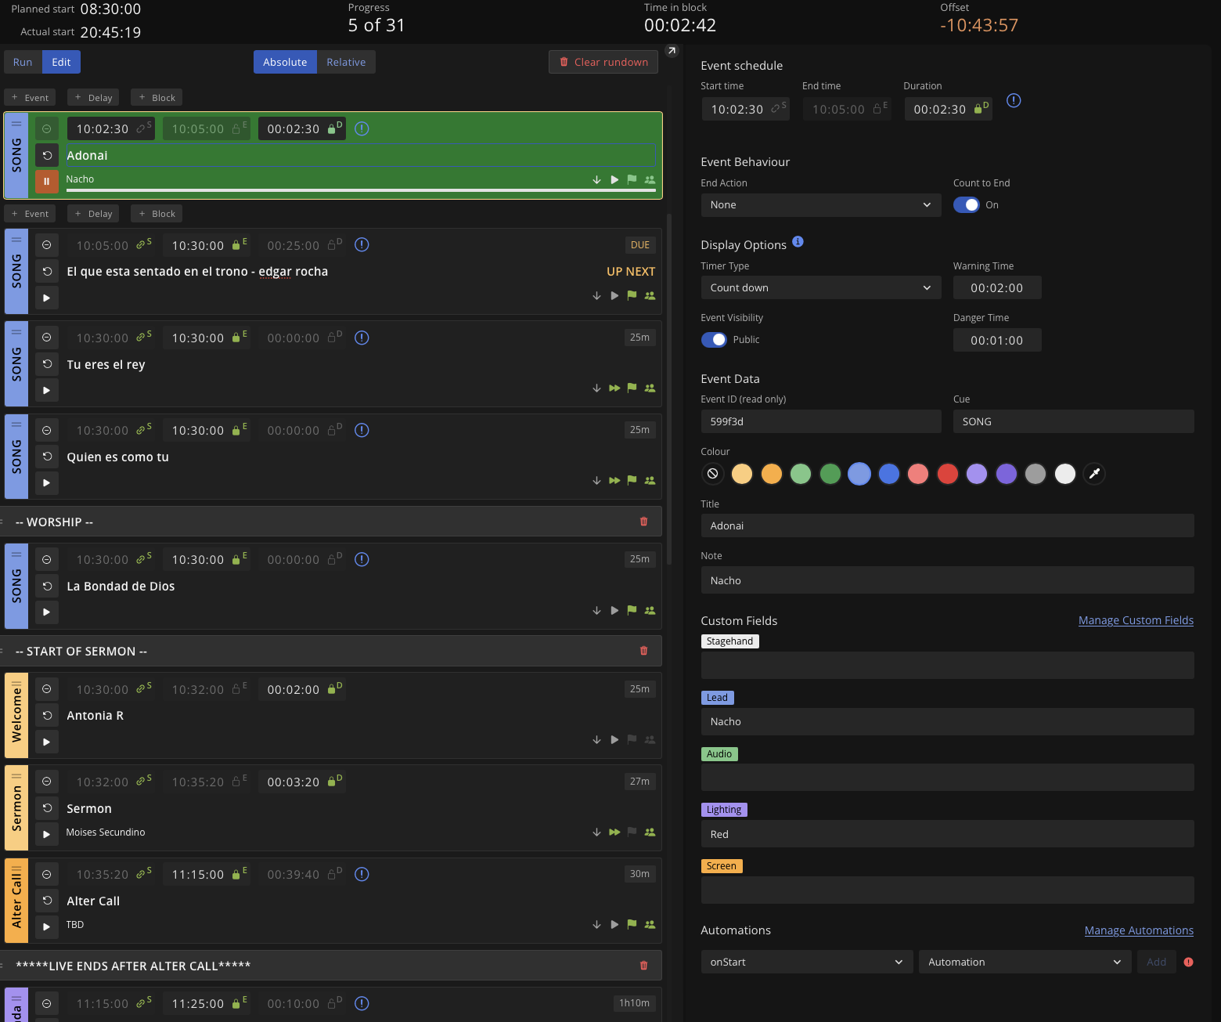The image size is (1221, 1022).
Task: Pause the running Adonai event
Action: click(x=46, y=181)
